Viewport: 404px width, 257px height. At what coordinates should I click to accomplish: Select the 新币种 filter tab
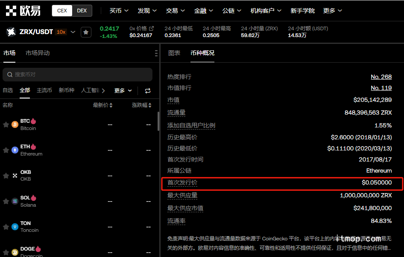tap(67, 90)
